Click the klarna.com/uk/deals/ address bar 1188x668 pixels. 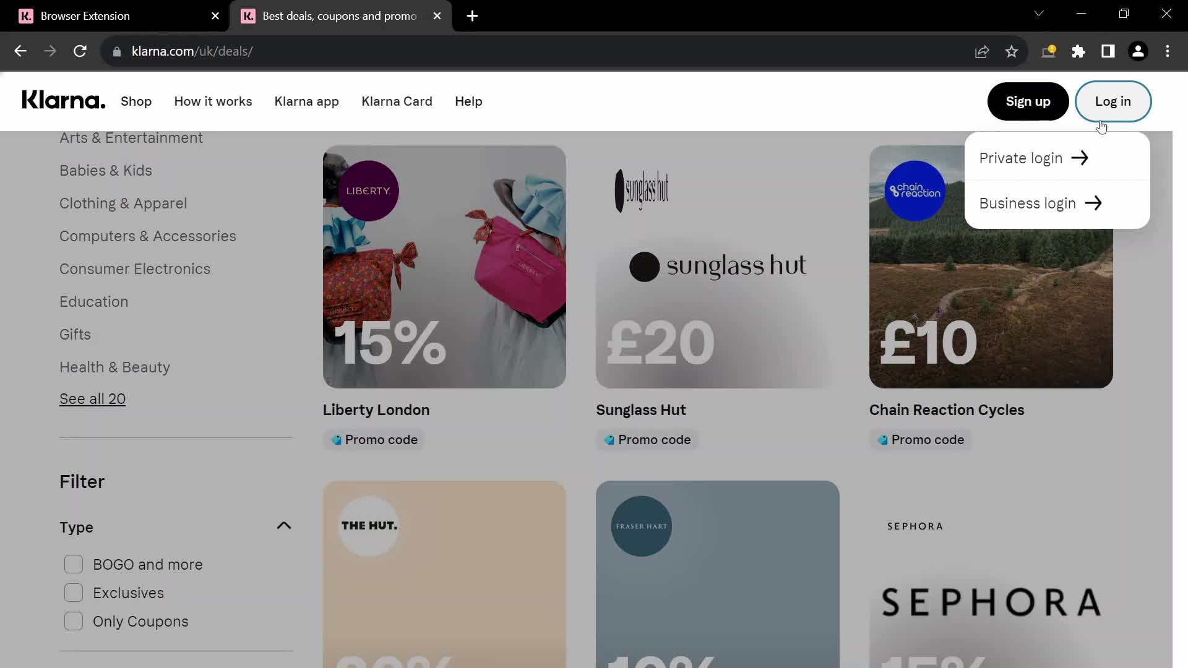click(192, 51)
